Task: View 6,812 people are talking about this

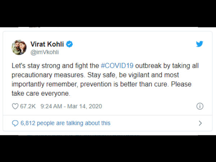Action: point(66,123)
